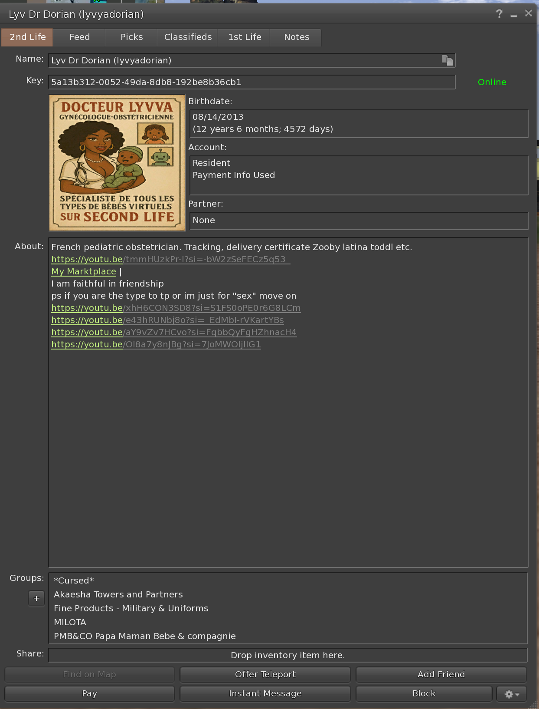Click the Pay button
Image resolution: width=539 pixels, height=709 pixels.
point(89,694)
